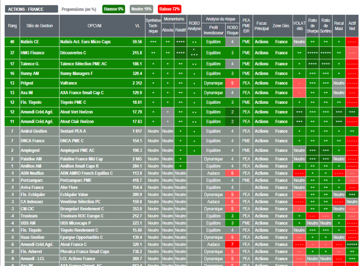Click the Ratio de Sharpe column header
This screenshot has width=361, height=266.
point(312,26)
